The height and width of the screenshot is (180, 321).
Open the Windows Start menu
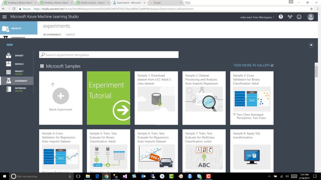(x=5, y=176)
